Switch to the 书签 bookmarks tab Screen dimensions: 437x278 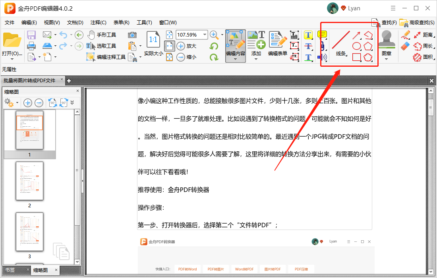click(x=10, y=270)
